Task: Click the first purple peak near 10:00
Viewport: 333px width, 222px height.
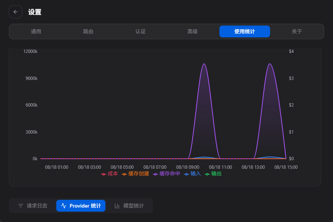Action: coord(204,64)
